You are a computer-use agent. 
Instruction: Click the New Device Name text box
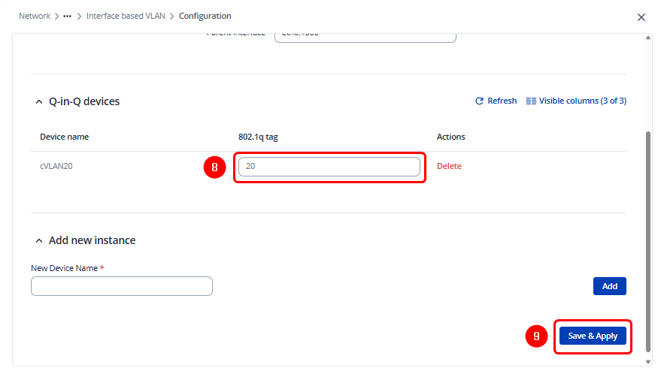coord(122,286)
